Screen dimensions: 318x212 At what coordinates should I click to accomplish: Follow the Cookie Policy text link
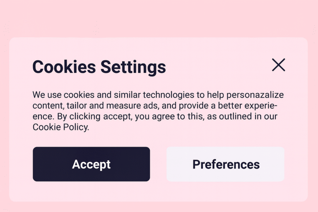(60, 127)
